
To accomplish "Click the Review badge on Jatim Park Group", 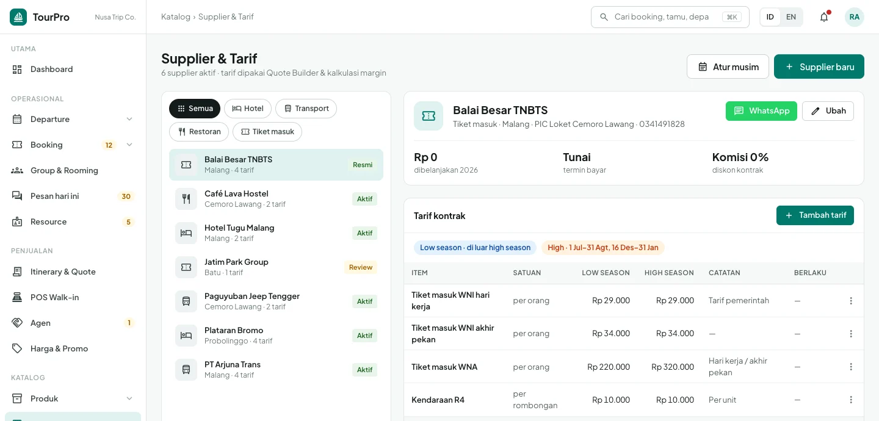I will [361, 267].
